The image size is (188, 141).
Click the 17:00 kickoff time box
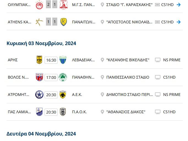[51, 78]
